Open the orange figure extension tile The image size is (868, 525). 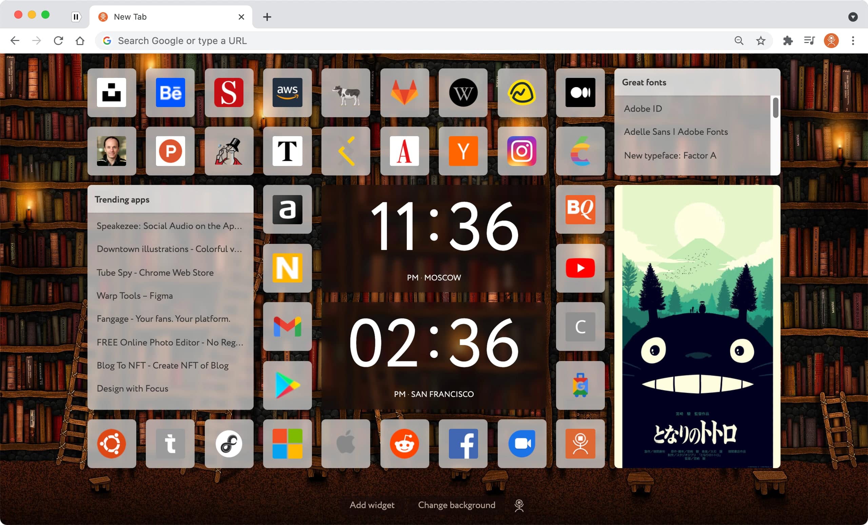(x=580, y=444)
